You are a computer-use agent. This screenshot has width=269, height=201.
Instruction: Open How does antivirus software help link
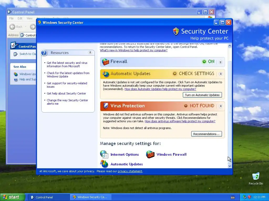tap(180, 121)
